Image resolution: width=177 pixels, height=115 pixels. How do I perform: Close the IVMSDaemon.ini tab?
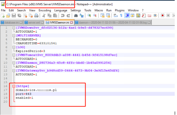71,22
